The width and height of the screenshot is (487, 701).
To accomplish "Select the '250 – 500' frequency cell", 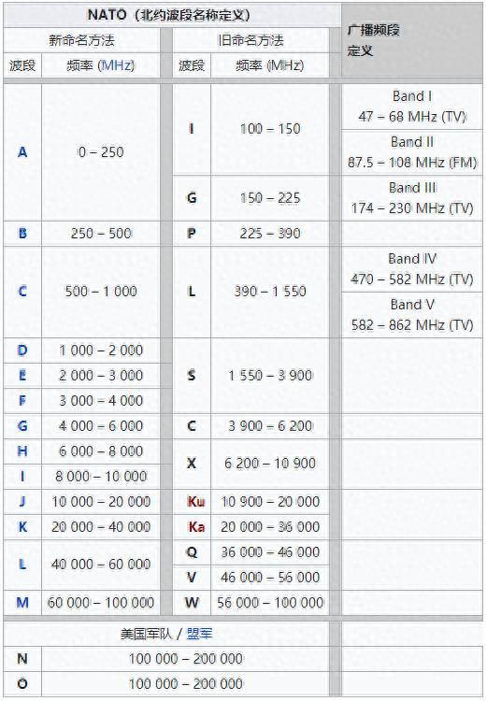I will (x=101, y=234).
